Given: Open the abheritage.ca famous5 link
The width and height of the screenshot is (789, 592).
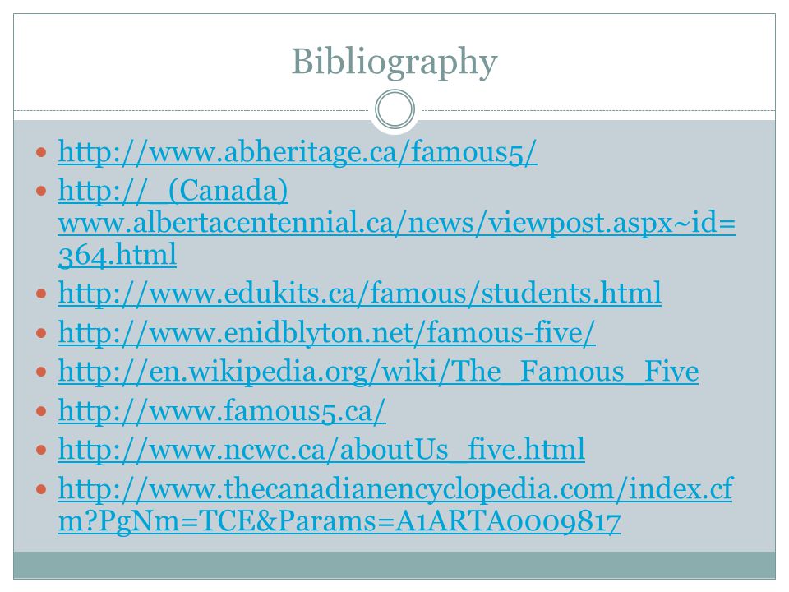Looking at the screenshot, I should (298, 151).
